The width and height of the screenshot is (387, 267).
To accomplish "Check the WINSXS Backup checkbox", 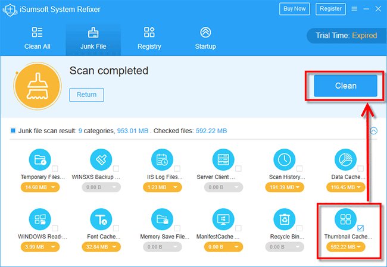I will click(x=116, y=169).
